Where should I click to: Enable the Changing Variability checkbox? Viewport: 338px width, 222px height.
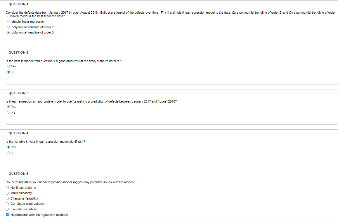(7, 198)
